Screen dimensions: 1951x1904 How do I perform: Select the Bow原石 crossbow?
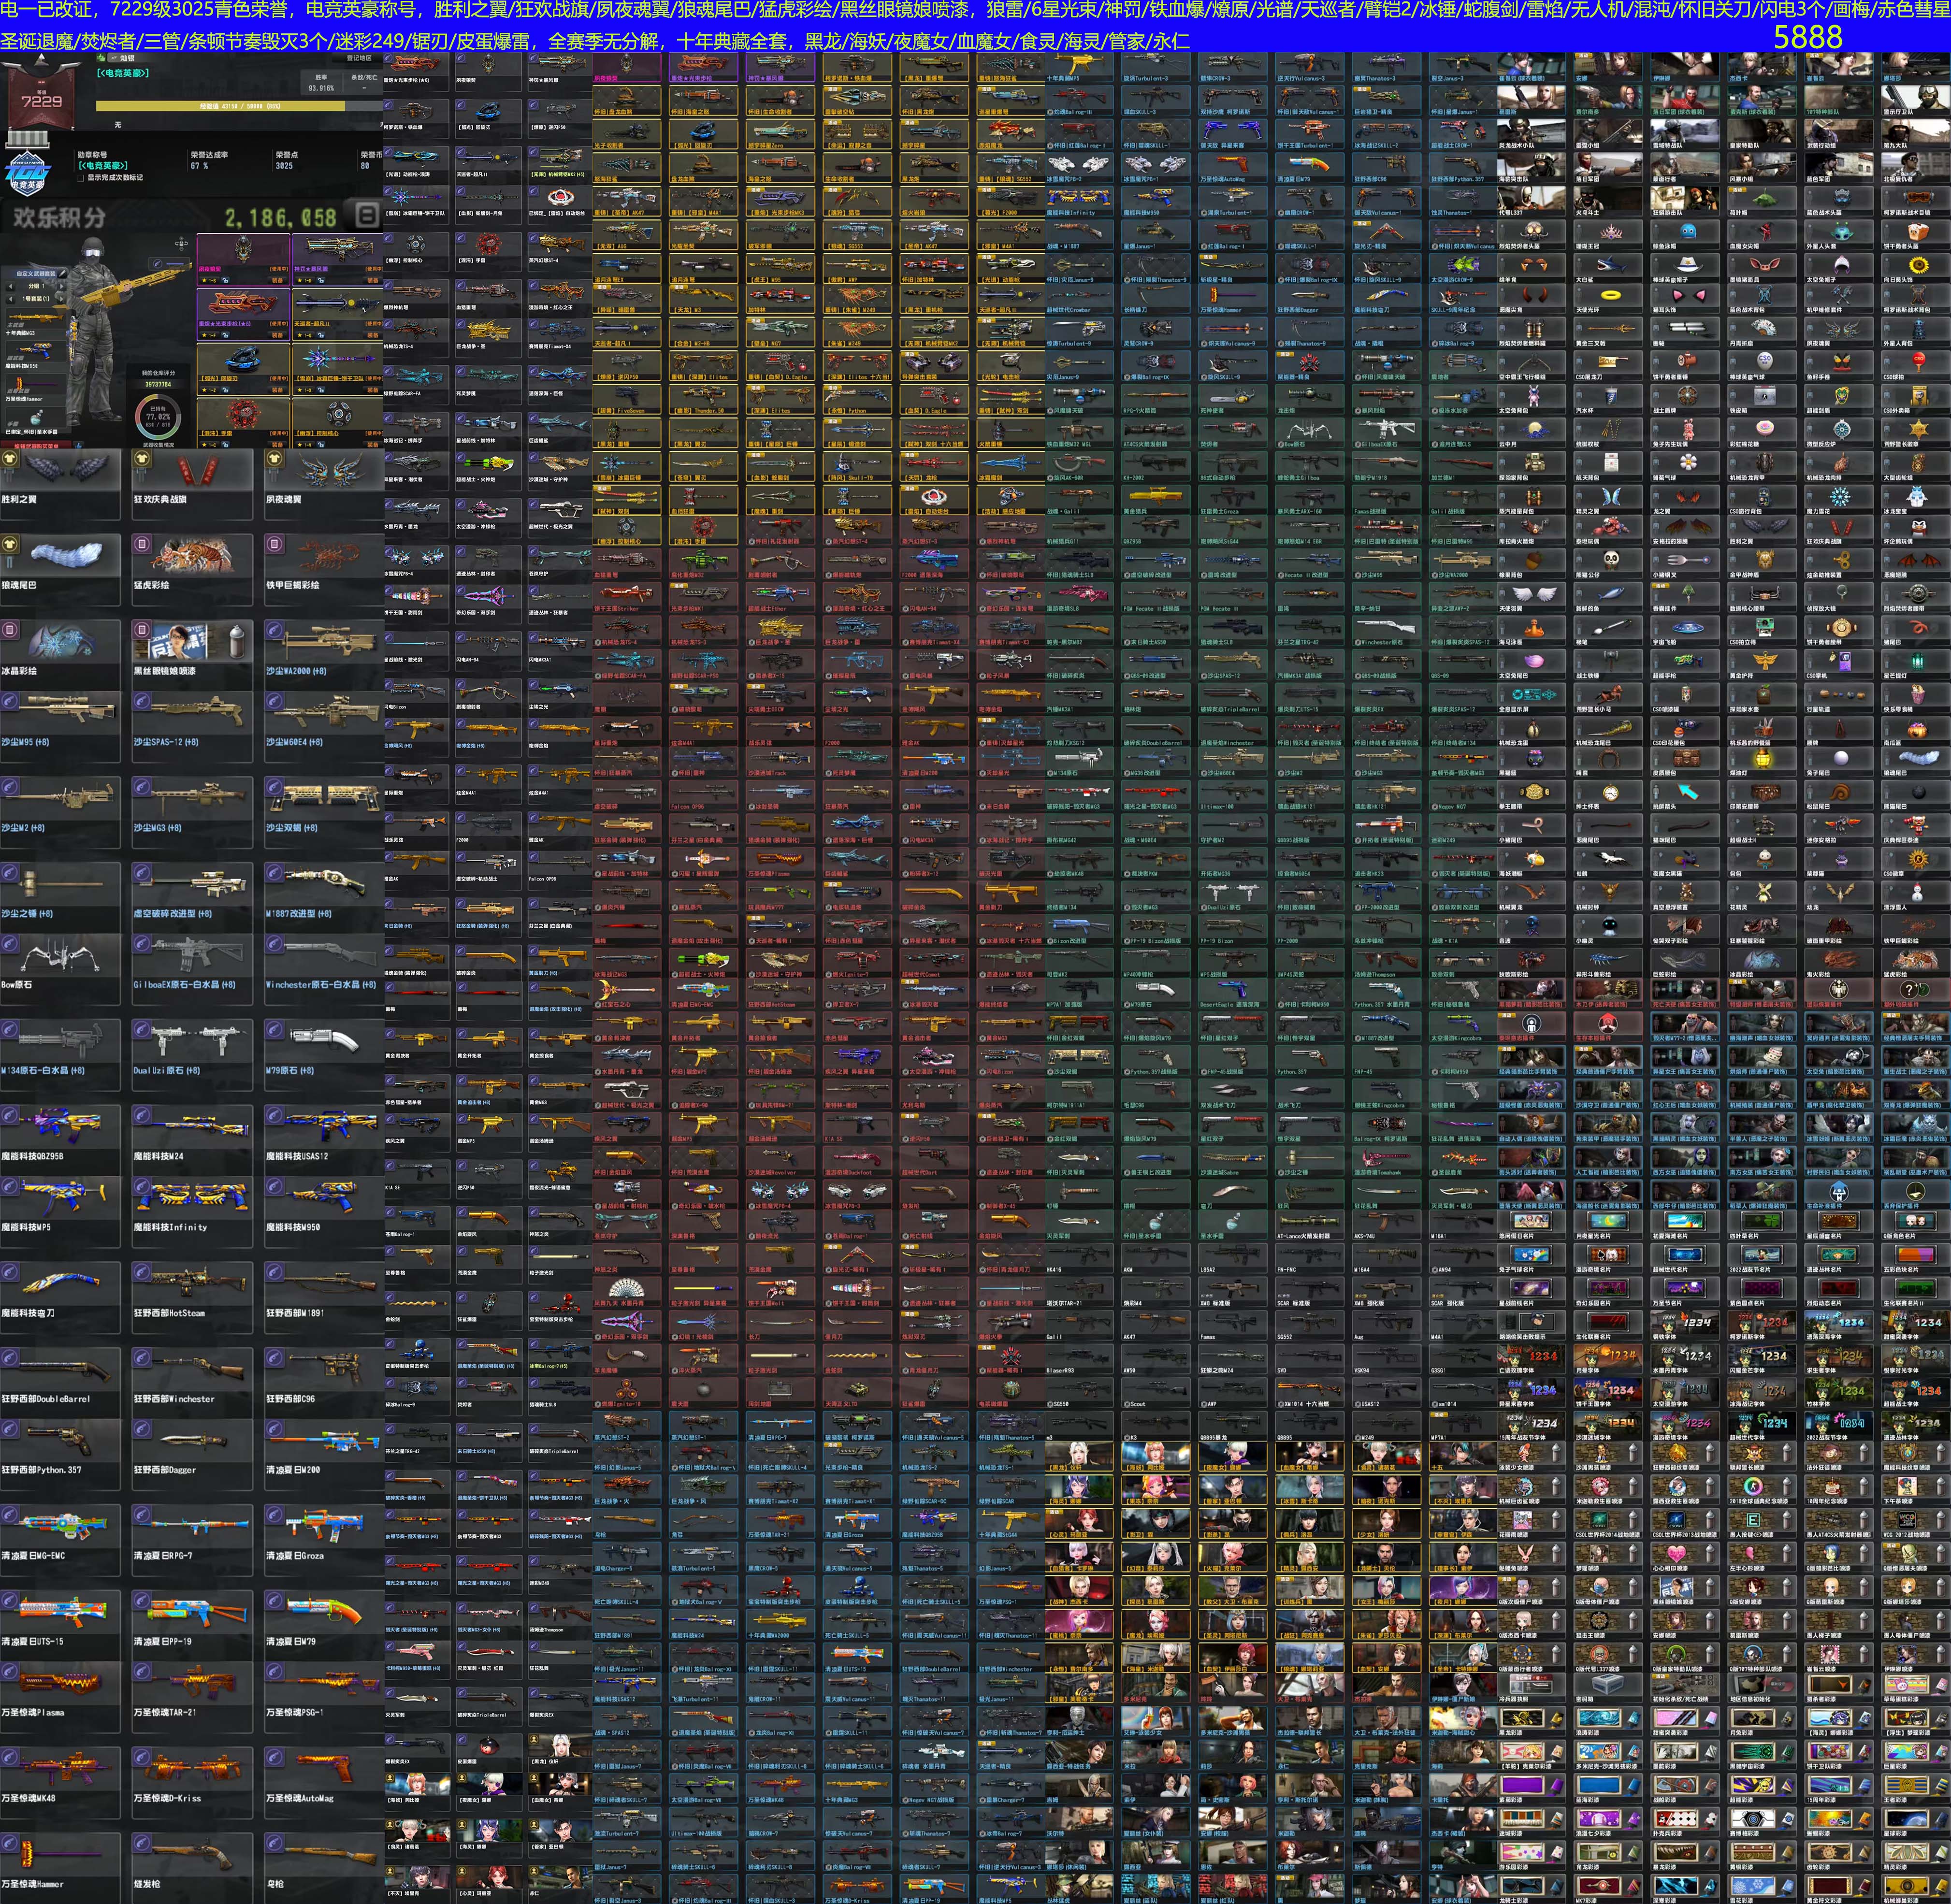[x=60, y=970]
